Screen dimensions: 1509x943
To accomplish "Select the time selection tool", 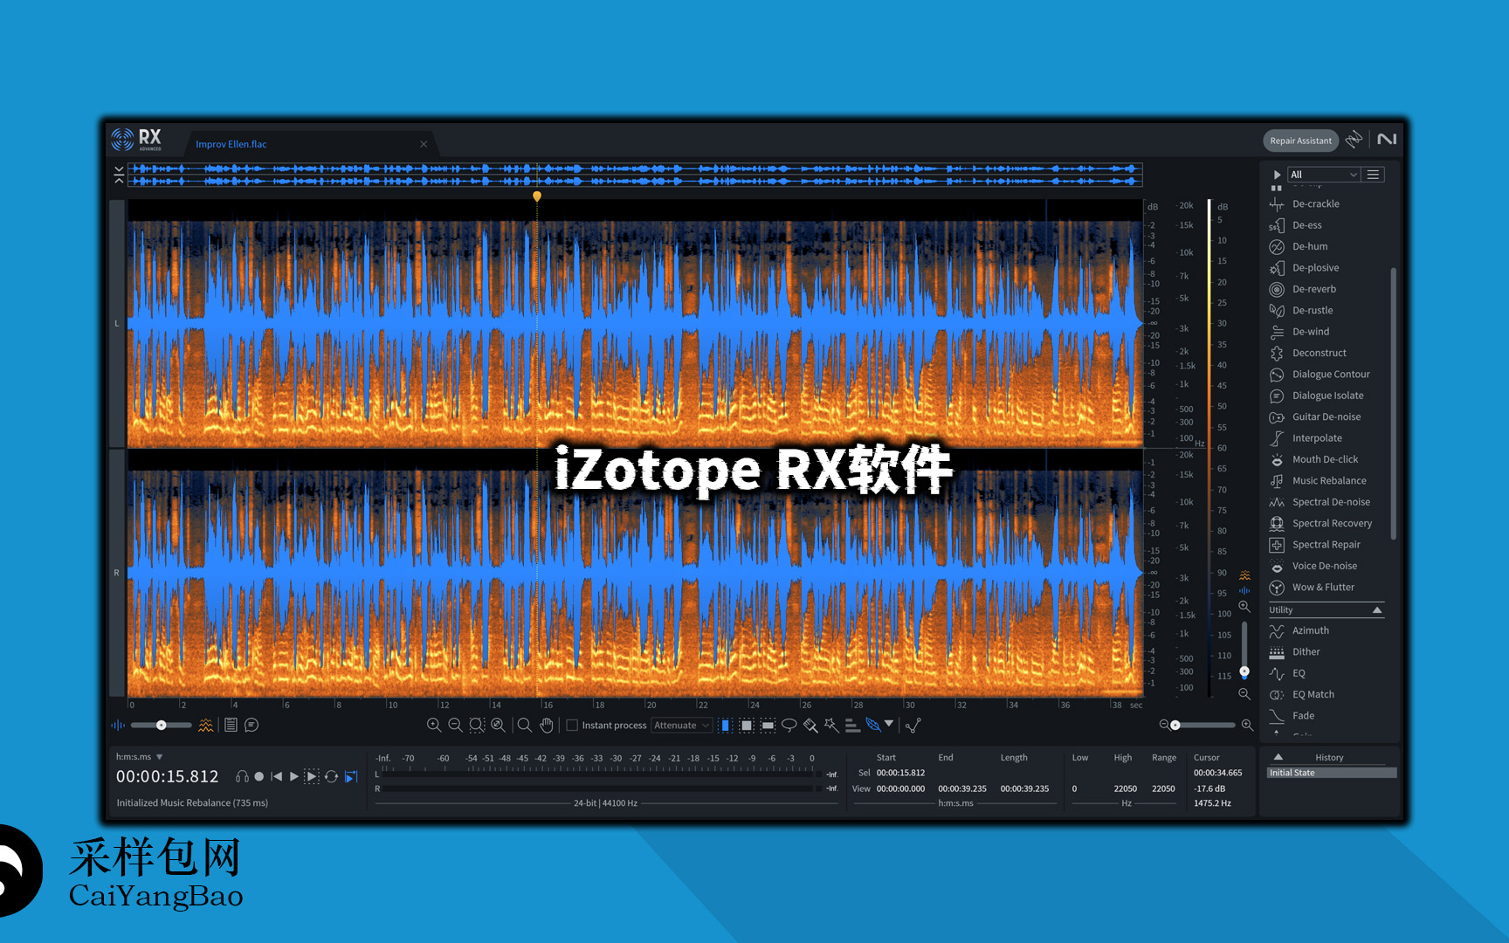I will click(725, 726).
